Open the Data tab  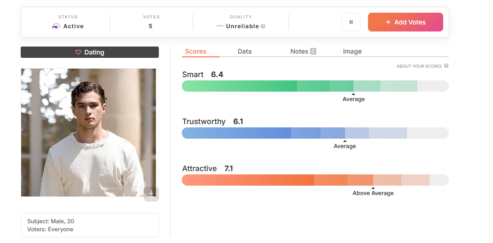tap(244, 51)
